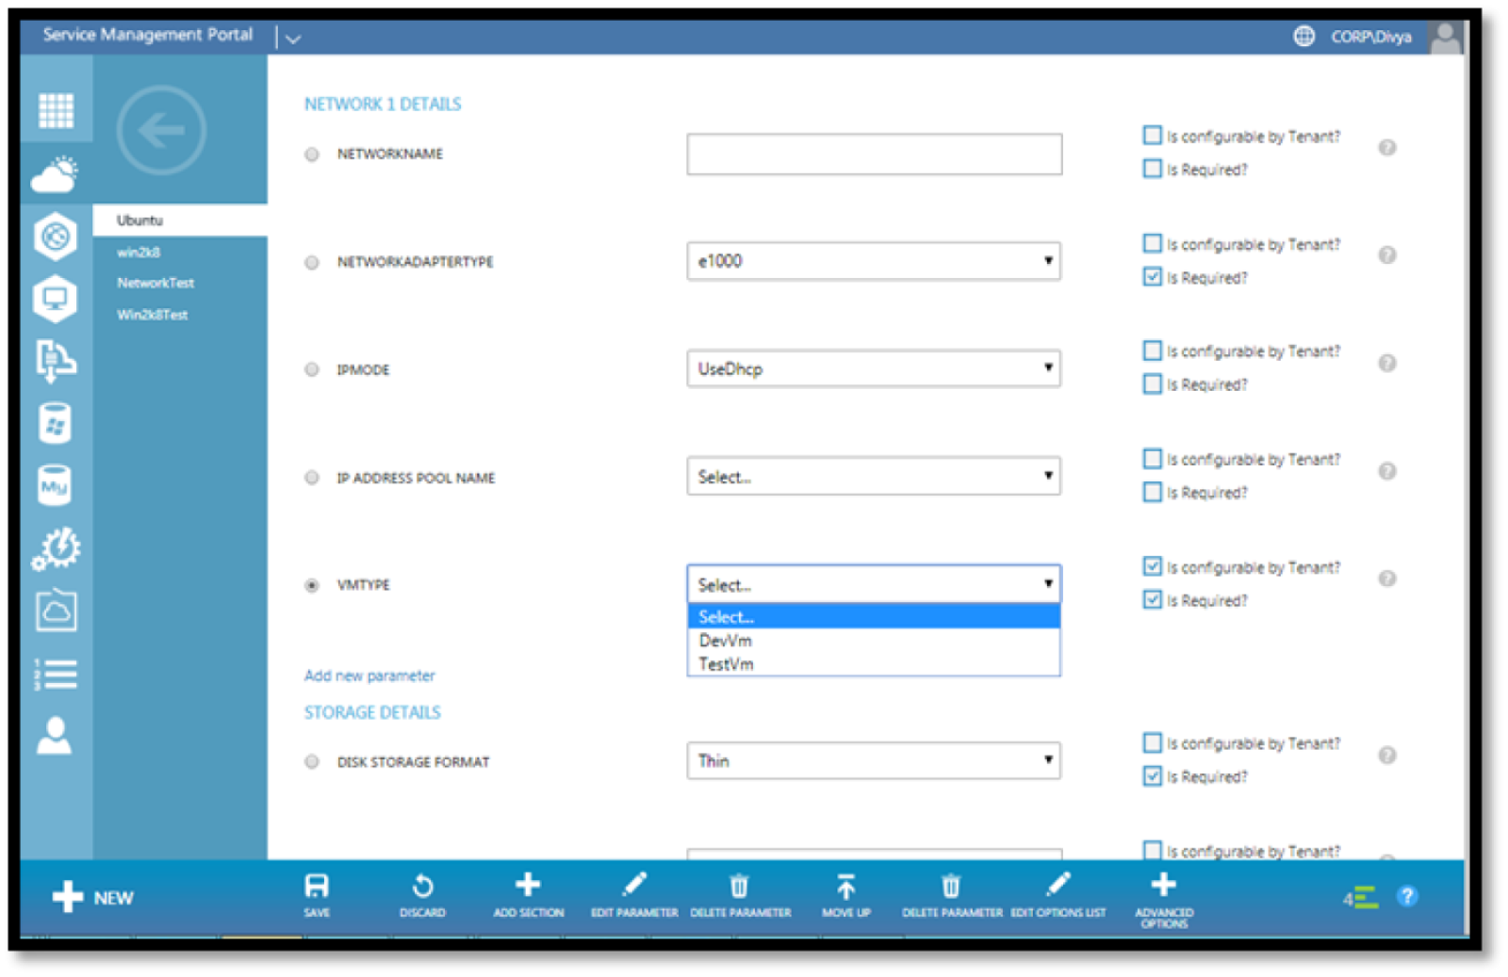
Task: Go back using the circled arrow icon
Action: (x=161, y=130)
